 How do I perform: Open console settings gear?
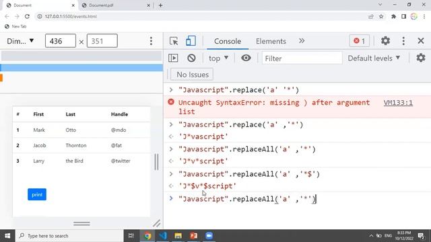point(420,58)
